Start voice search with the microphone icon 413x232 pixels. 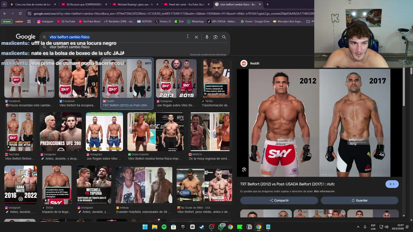(x=207, y=37)
